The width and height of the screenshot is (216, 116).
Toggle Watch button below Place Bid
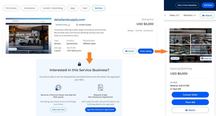190,110
